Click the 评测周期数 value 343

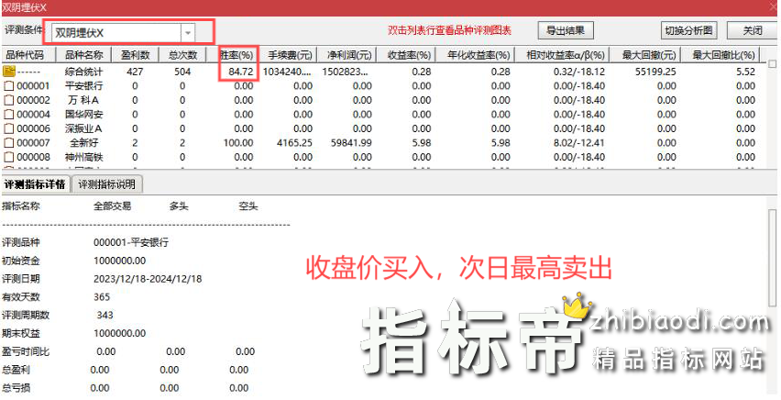(105, 316)
